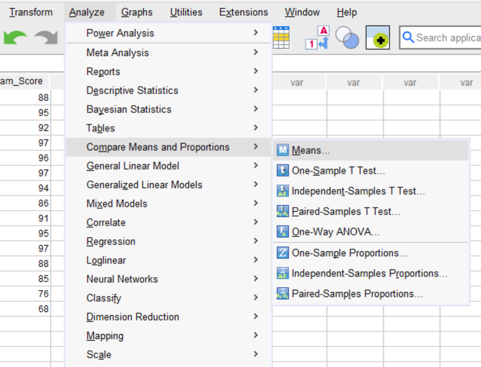Expand the Descriptive Statistics submenu arrow

pos(256,90)
